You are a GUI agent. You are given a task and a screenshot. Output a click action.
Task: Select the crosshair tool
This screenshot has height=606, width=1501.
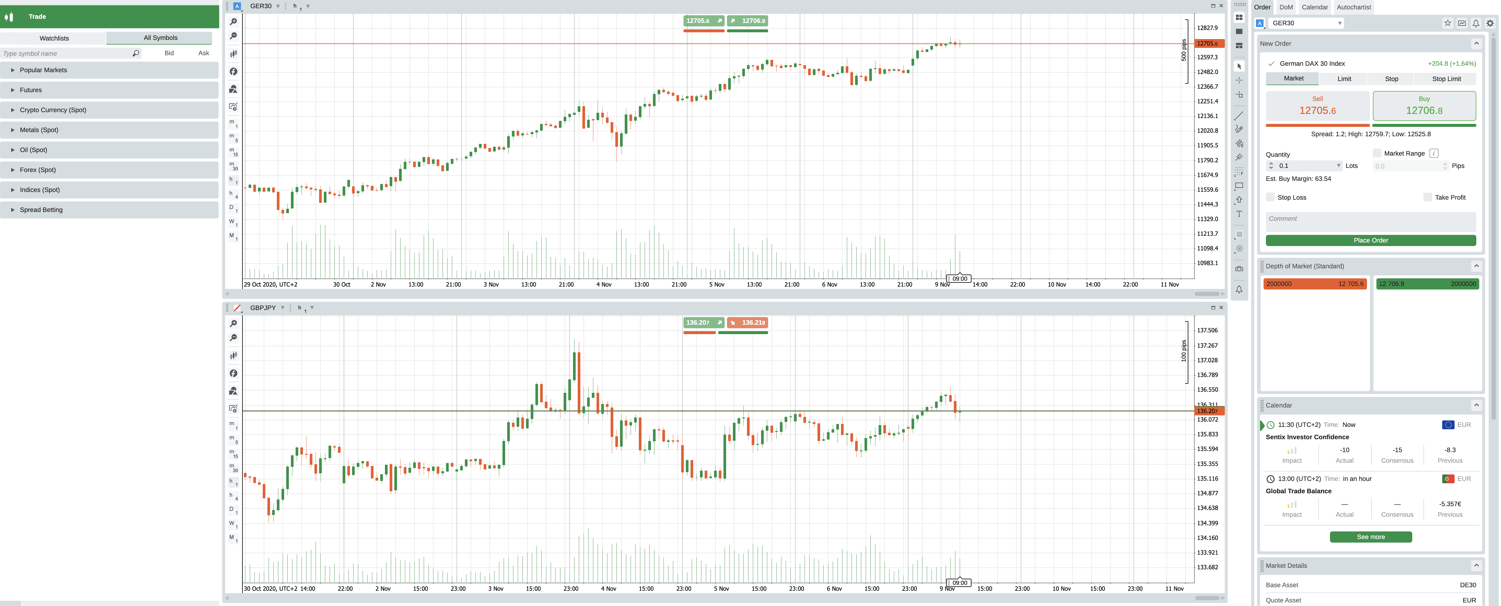1239,80
